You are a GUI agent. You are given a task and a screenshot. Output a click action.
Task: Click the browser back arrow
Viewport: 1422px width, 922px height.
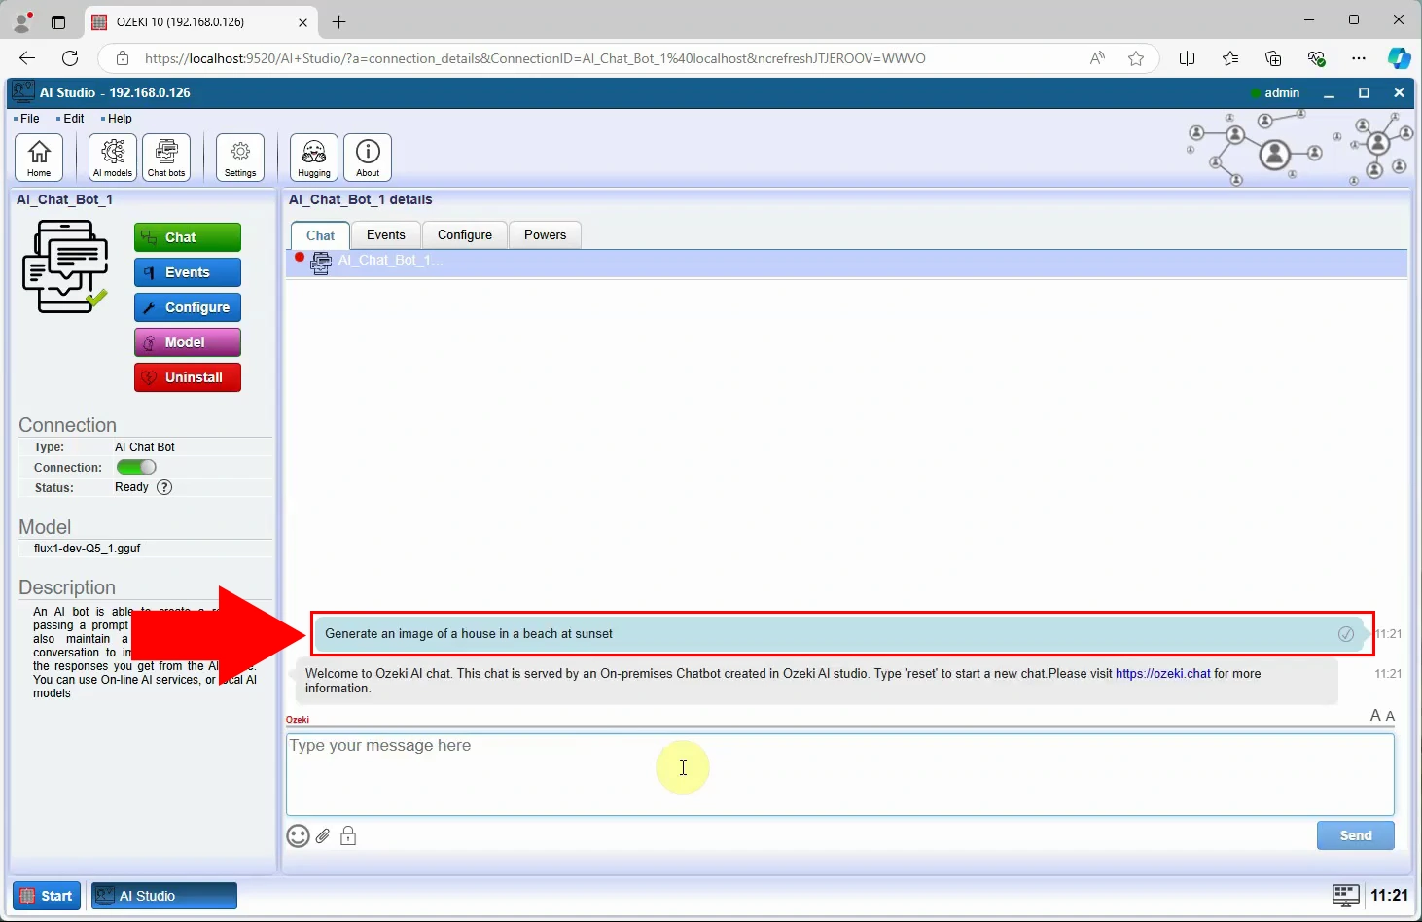tap(27, 58)
